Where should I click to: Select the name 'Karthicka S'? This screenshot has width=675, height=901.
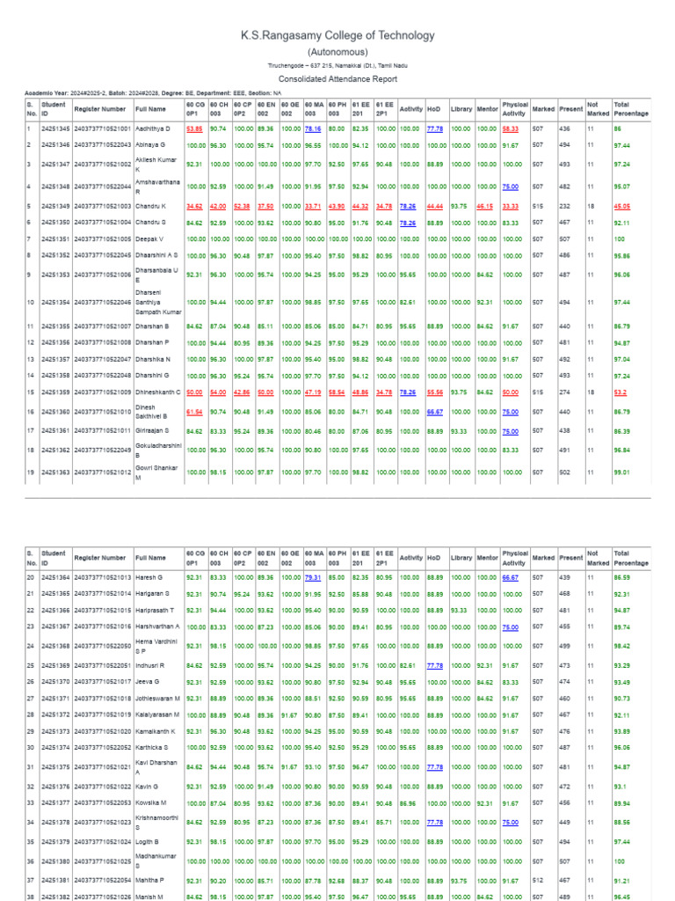click(x=151, y=748)
